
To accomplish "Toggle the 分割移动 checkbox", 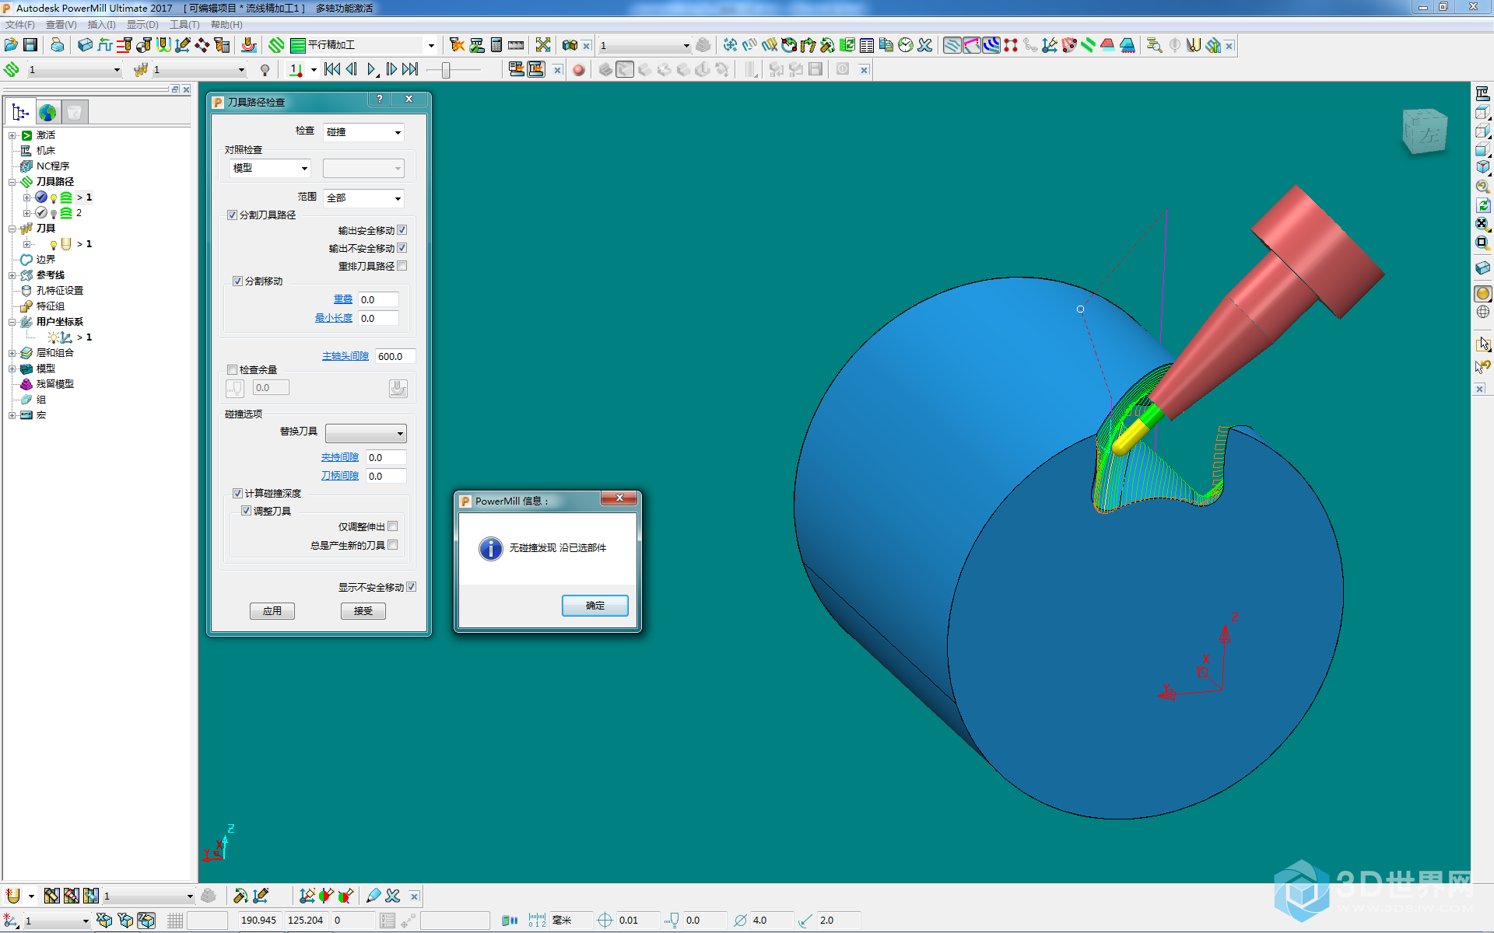I will [237, 281].
